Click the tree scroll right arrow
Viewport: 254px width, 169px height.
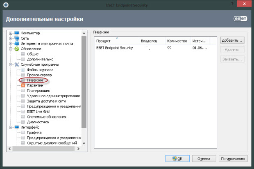79,149
